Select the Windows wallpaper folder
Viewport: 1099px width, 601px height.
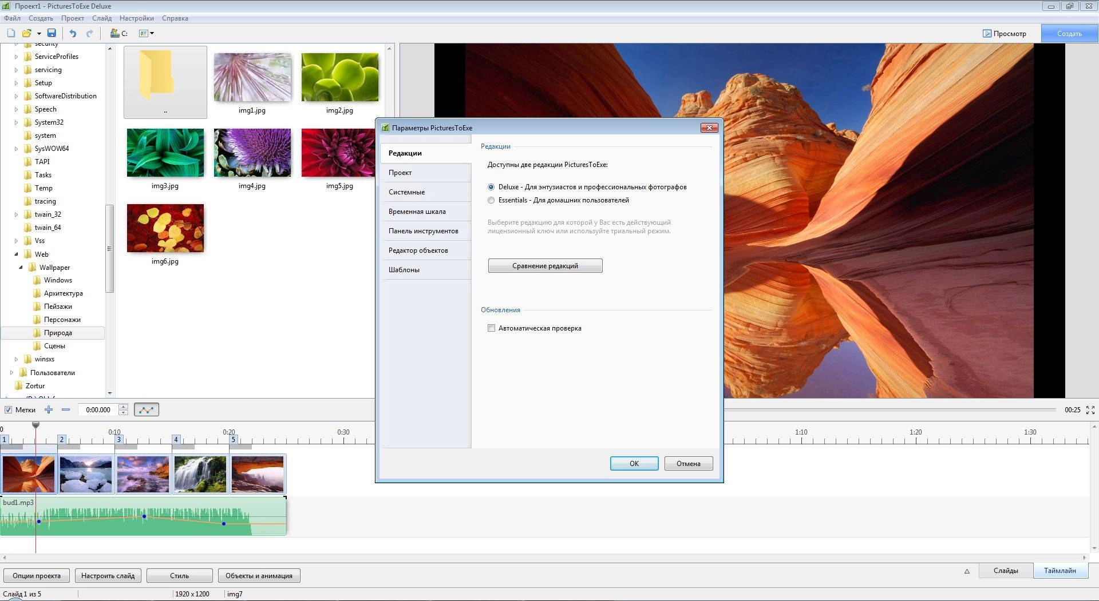point(58,280)
